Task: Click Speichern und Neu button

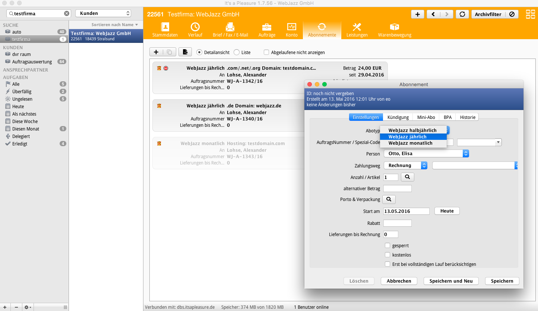Action: pos(451,281)
